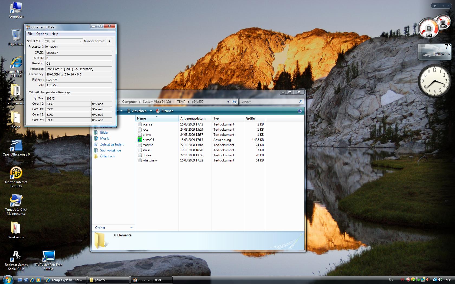
Task: Sort files by the Typ column header
Action: (228, 118)
